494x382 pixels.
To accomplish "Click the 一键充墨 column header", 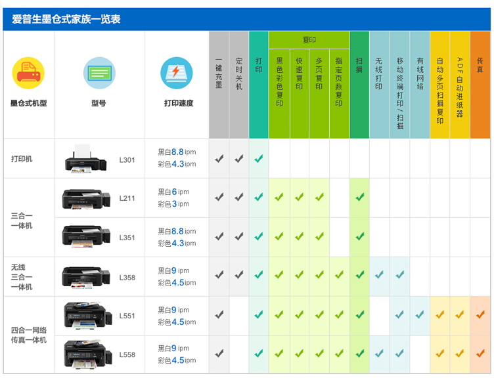I will tap(219, 85).
